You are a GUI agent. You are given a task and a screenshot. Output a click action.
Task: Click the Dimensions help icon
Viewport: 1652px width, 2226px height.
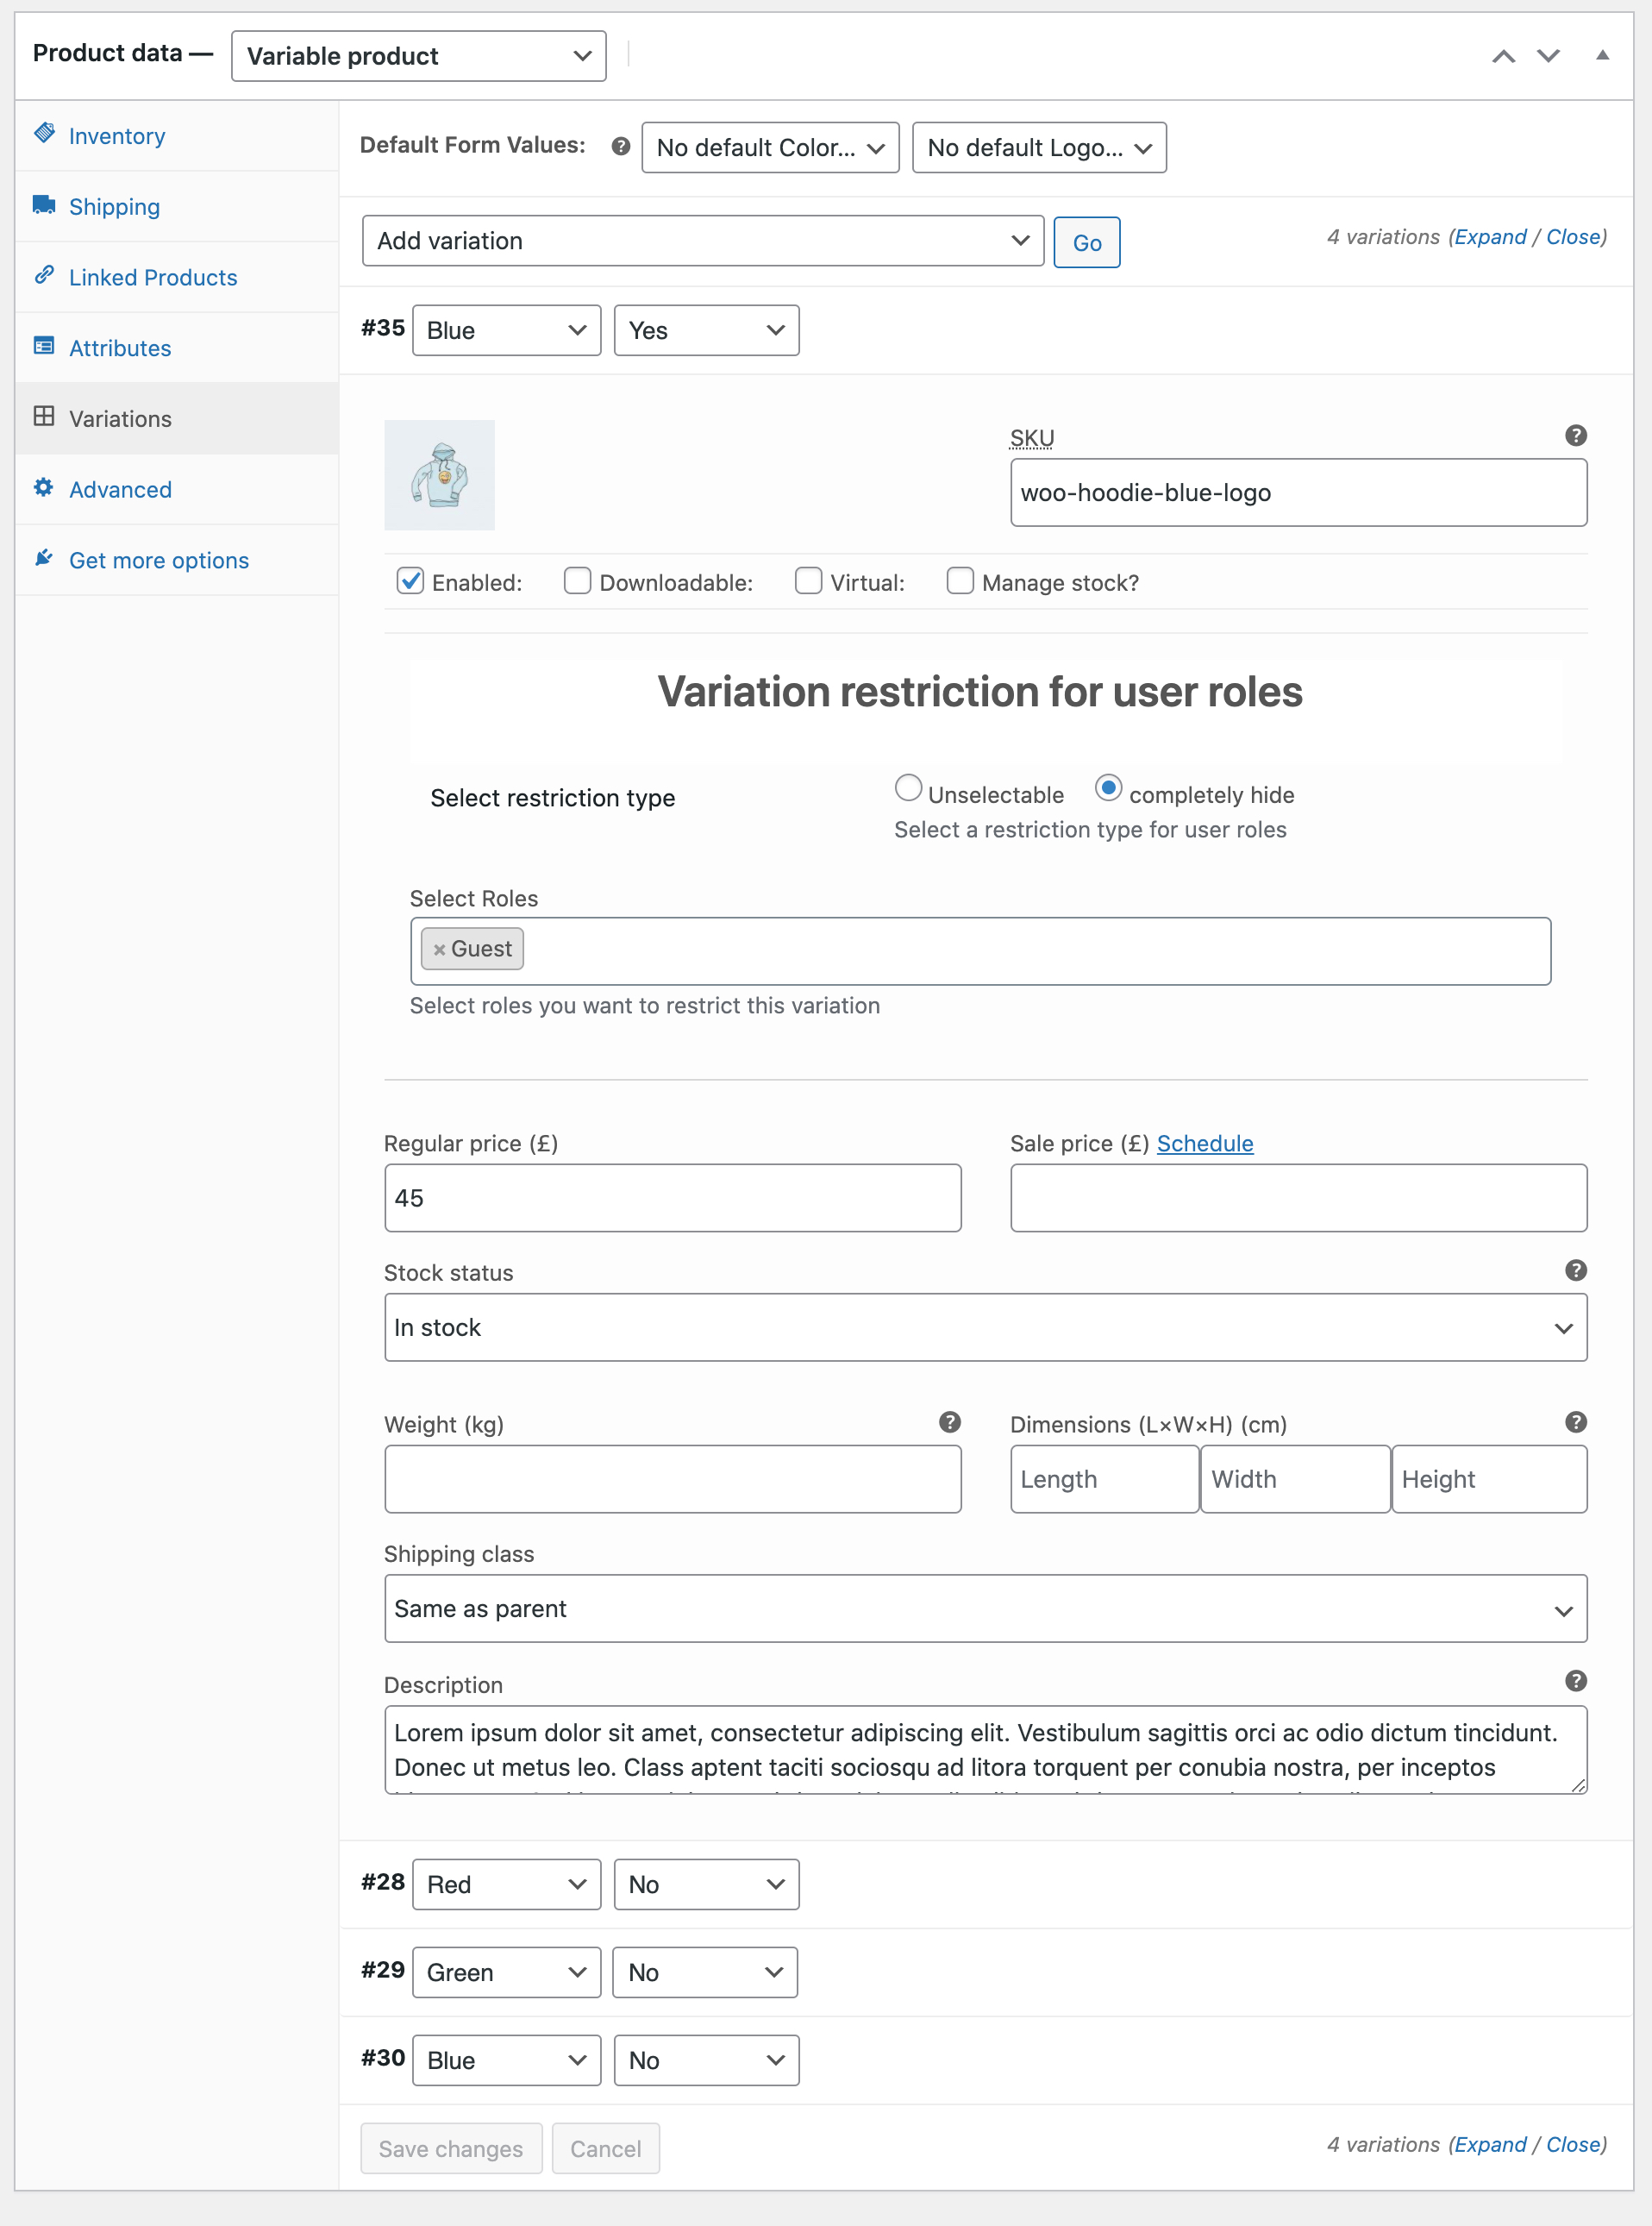[x=1575, y=1422]
